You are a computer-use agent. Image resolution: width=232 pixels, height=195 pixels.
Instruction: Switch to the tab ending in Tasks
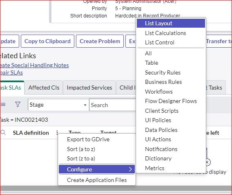coord(216,88)
